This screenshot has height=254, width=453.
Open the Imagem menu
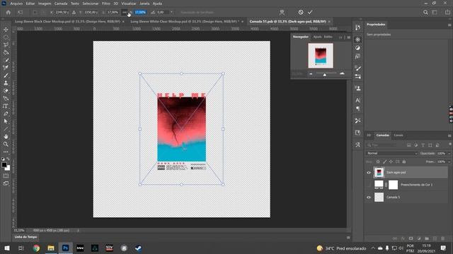pos(45,4)
